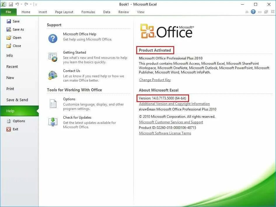Switch to the Data ribbon tab
276x207 pixels.
pos(107,12)
